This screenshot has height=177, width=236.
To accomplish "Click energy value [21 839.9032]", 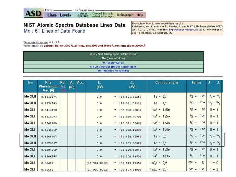I will (x=130, y=143).
